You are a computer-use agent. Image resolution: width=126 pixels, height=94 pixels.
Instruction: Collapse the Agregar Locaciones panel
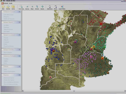click(x=19, y=35)
